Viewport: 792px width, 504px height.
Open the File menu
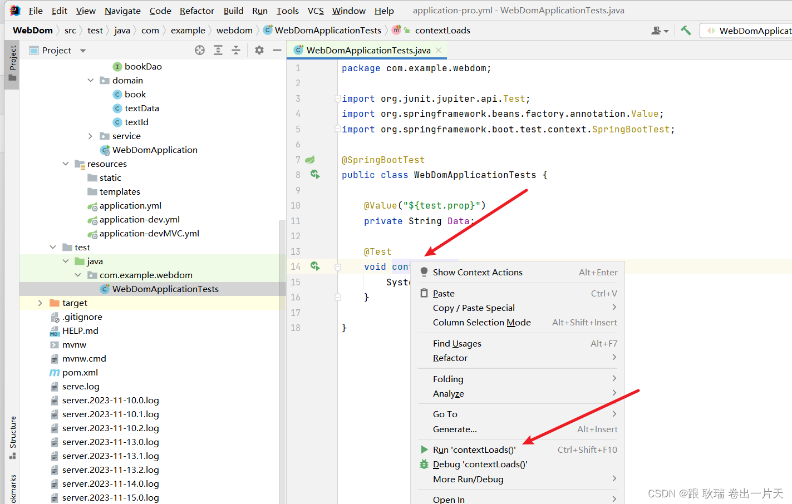(x=36, y=11)
